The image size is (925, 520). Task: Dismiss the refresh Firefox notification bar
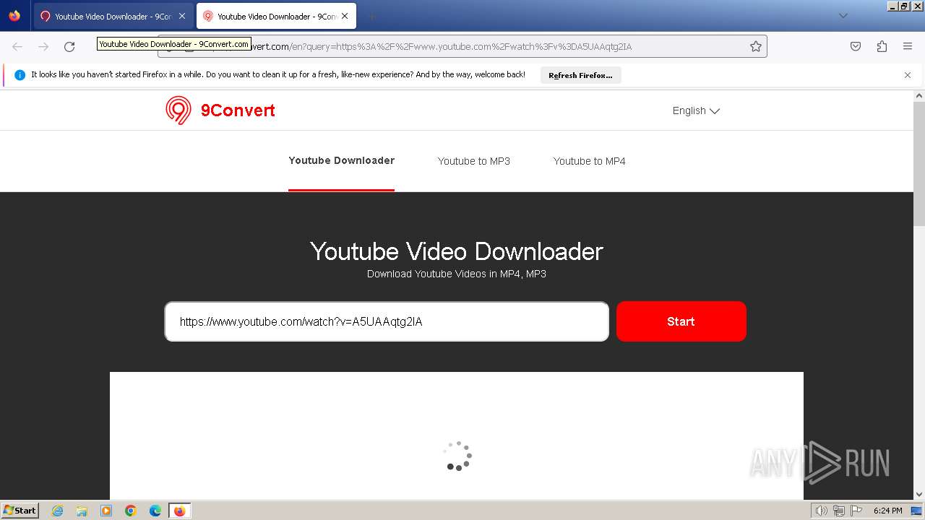(908, 75)
